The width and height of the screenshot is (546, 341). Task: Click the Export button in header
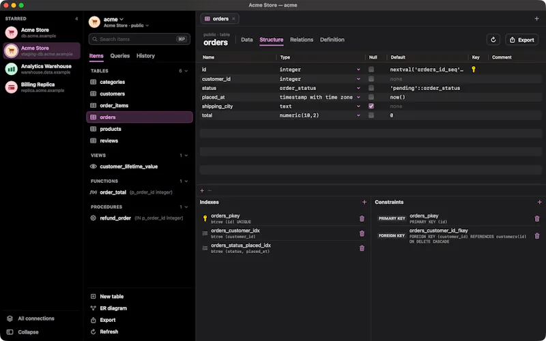(521, 40)
